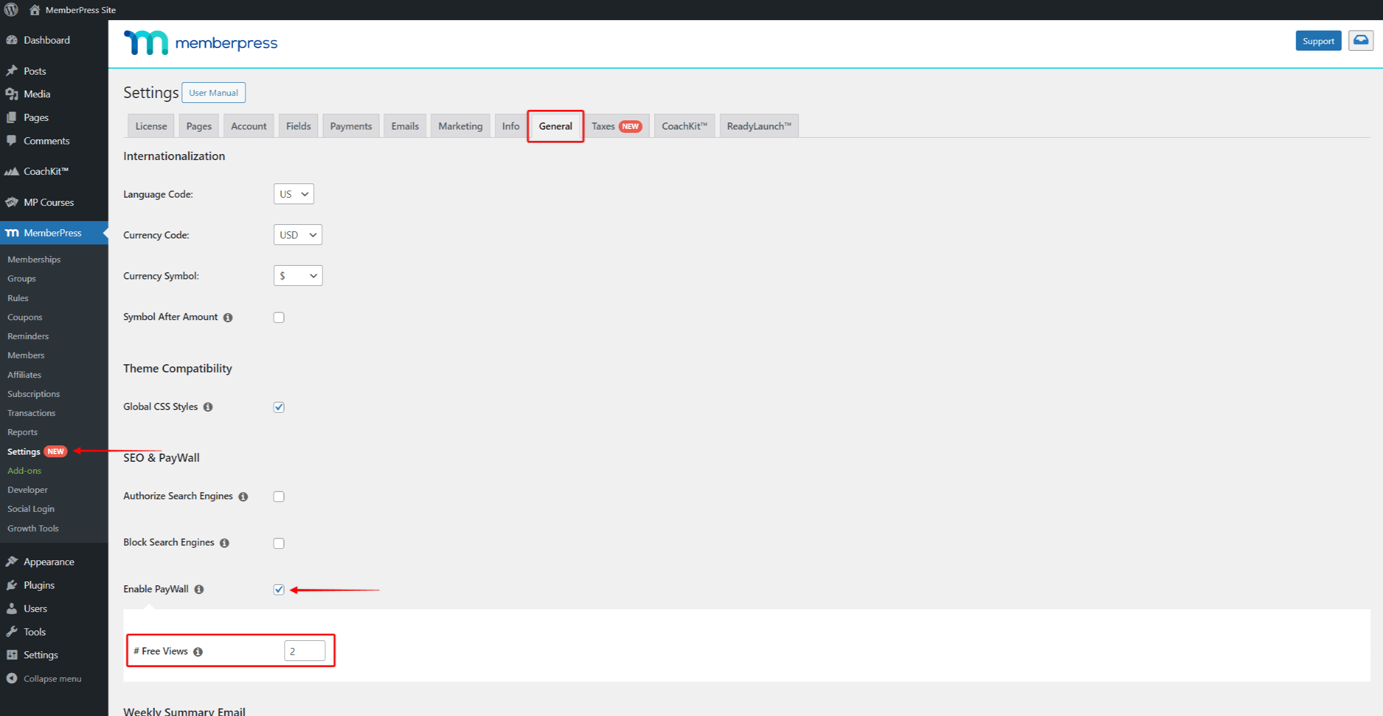Screen dimensions: 1383x716
Task: Click the MP Courses graduation cap icon
Action: coord(11,202)
